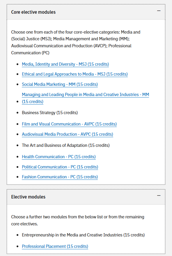This screenshot has width=172, height=256.
Task: Toggle the Core elective modules accordion header
Action: [x=86, y=12]
